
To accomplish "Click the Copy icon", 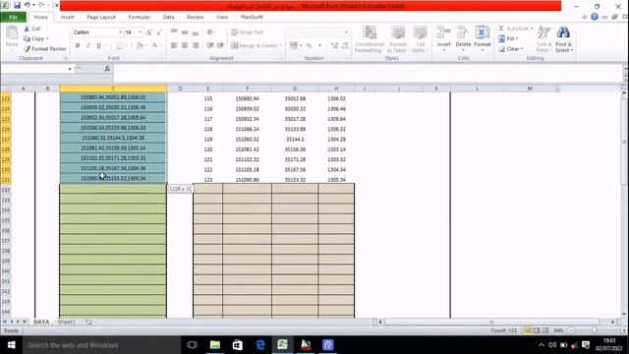I will [27, 38].
